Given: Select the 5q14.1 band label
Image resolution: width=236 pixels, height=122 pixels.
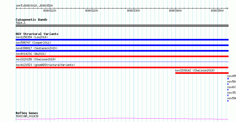Looking at the screenshot, I should coord(21,23).
